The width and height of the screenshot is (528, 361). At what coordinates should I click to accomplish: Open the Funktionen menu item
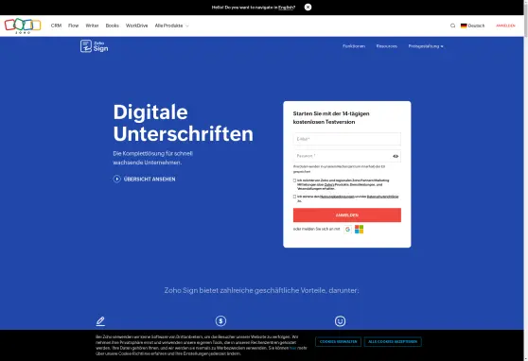pyautogui.click(x=354, y=46)
